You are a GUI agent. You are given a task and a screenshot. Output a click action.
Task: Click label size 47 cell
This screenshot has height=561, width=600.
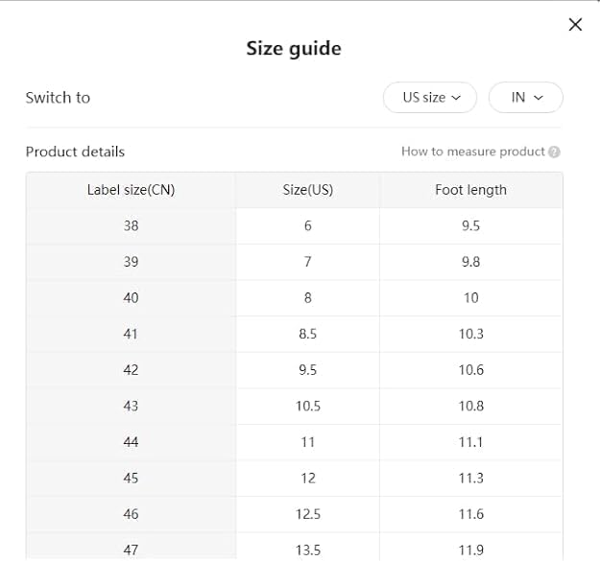tap(131, 547)
